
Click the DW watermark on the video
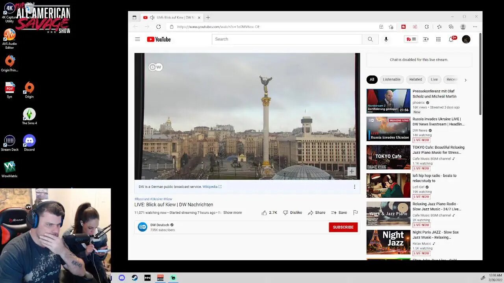tap(156, 67)
